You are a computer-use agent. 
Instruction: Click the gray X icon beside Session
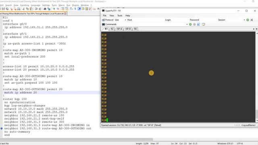click(x=252, y=20)
